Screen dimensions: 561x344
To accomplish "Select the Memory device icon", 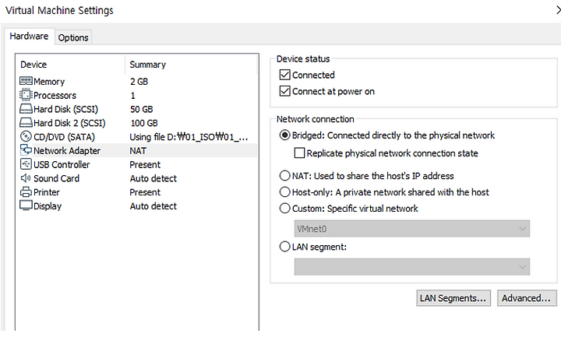I will pyautogui.click(x=26, y=81).
